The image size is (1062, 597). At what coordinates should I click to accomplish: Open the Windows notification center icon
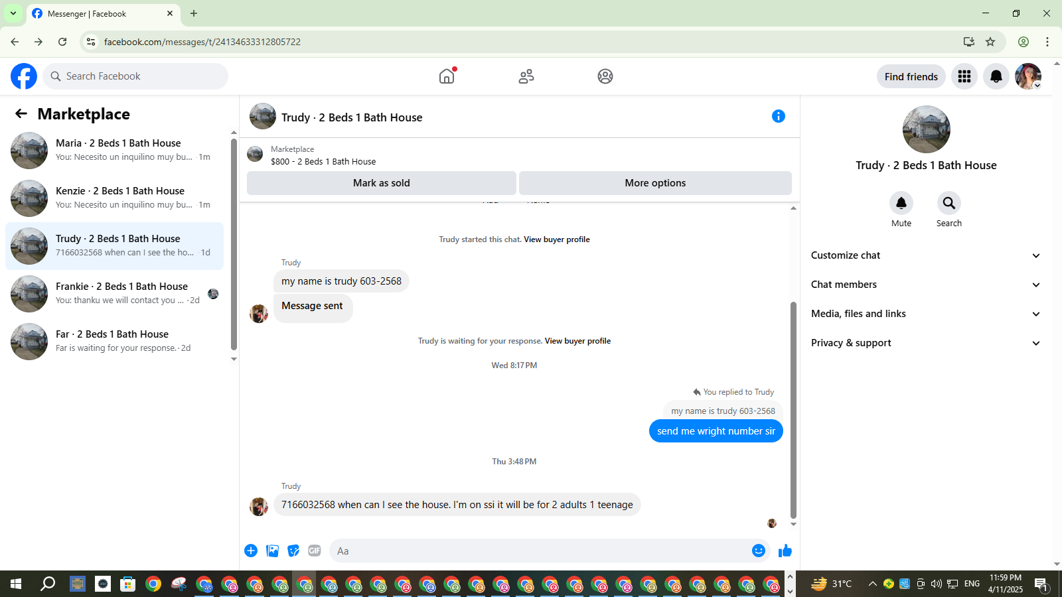(1041, 584)
